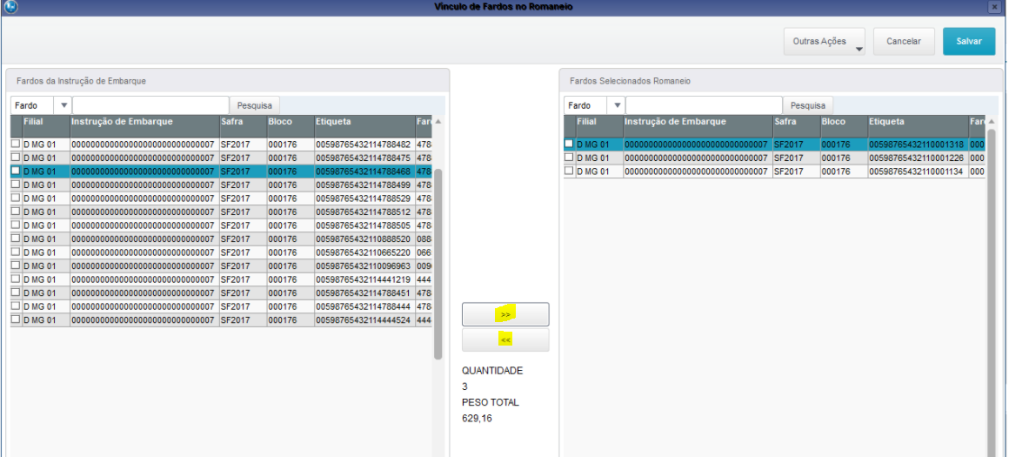1009x457 pixels.
Task: Open the Outras Ações dropdown
Action: coord(824,41)
